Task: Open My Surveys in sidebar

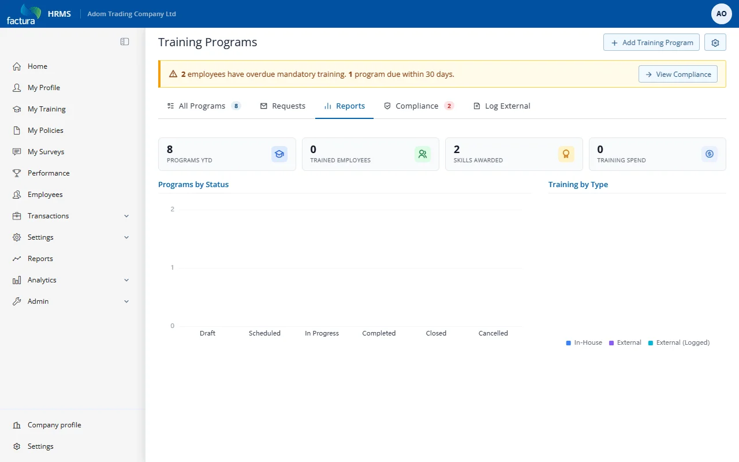Action: coord(73,152)
